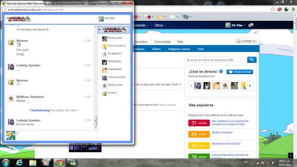Select Finn El Humano 2 in user list
Screen dimensions: 297x167
(114, 46)
